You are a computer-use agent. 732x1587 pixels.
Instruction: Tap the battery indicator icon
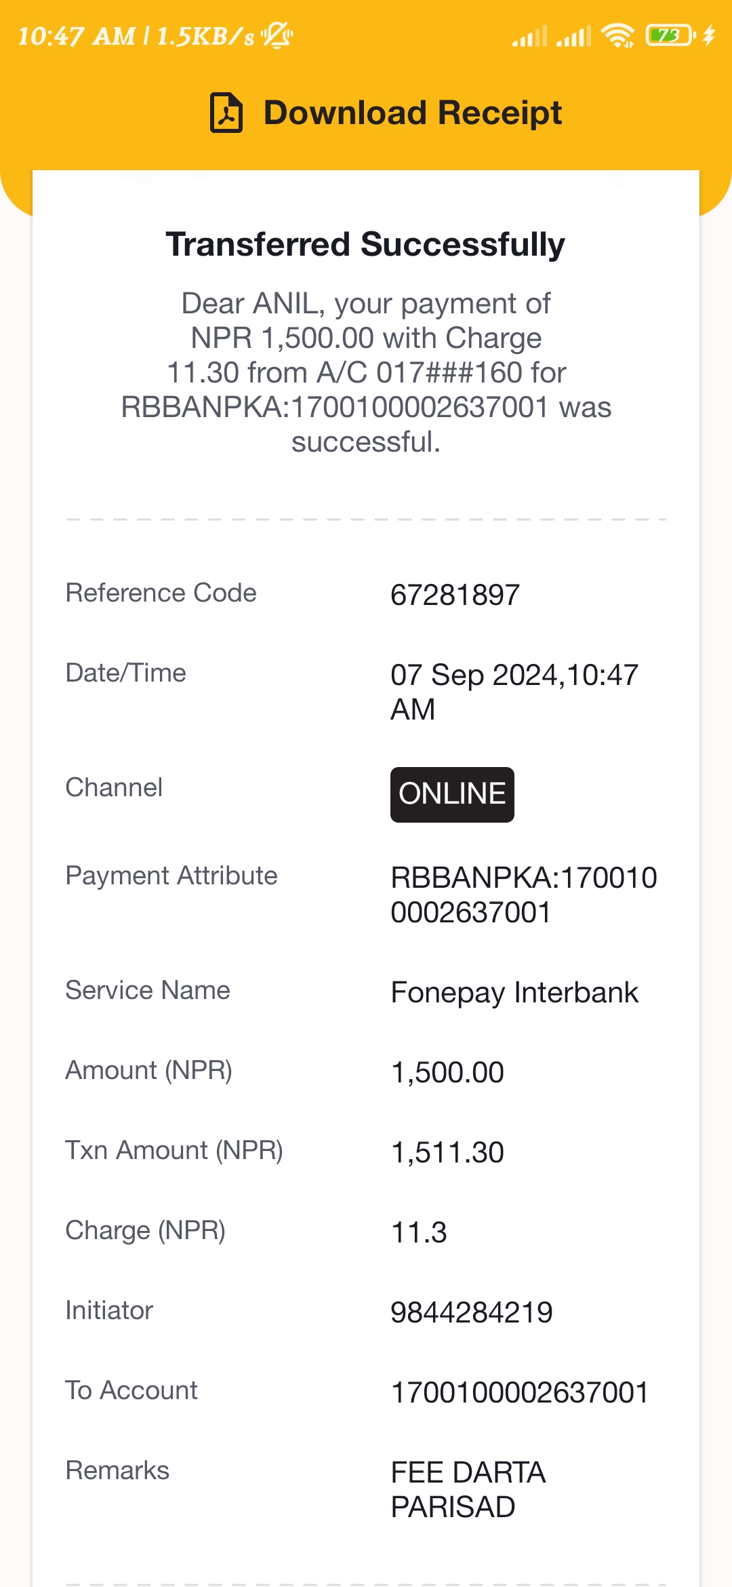pos(671,35)
